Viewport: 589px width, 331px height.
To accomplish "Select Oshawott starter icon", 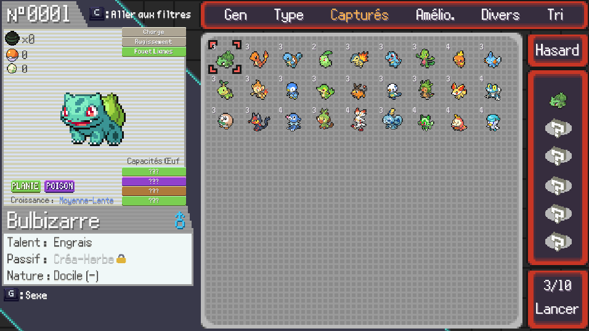I will click(393, 91).
